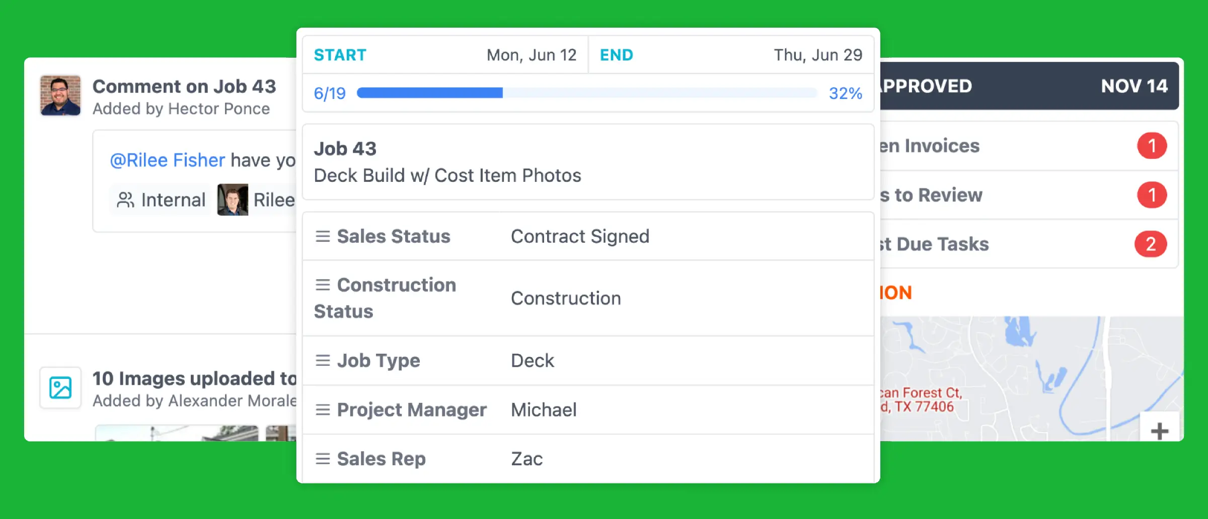Click the Sales Status drag handle icon
The image size is (1208, 519).
click(x=323, y=236)
